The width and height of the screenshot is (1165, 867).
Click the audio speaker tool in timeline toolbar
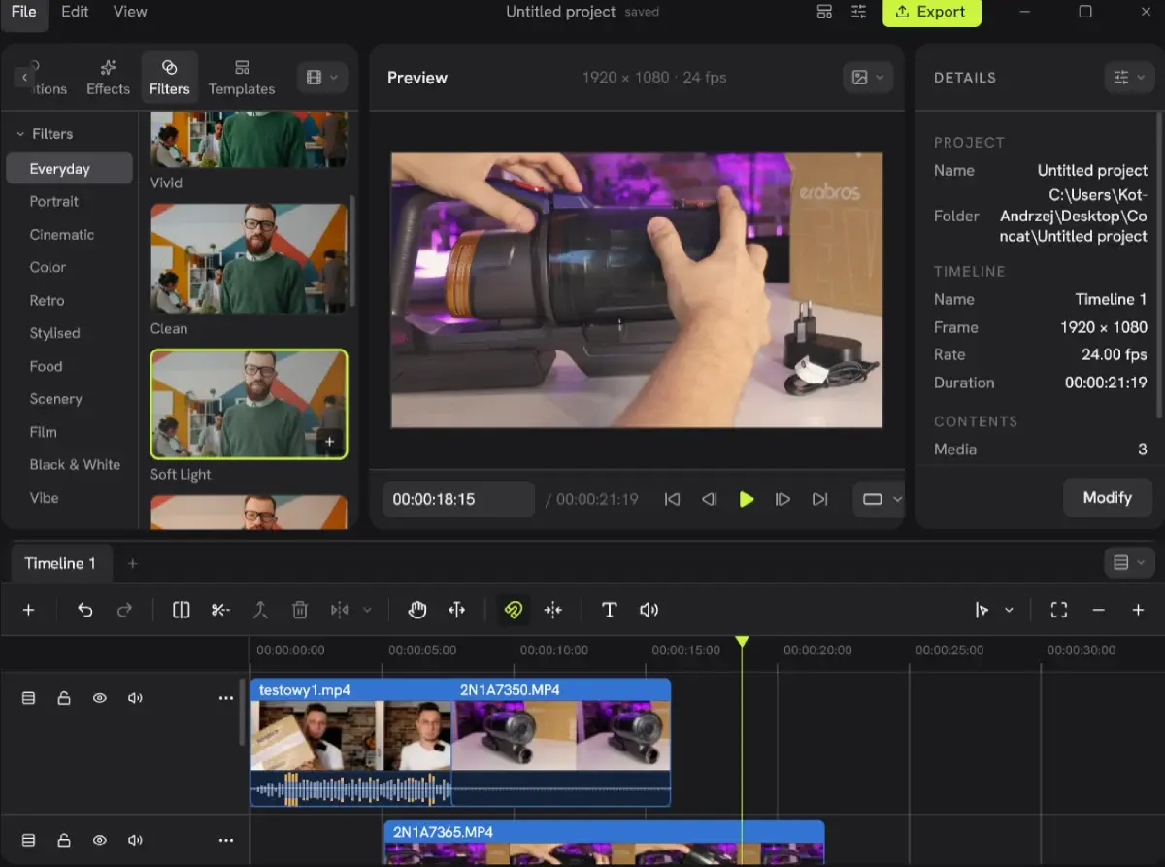pyautogui.click(x=649, y=610)
